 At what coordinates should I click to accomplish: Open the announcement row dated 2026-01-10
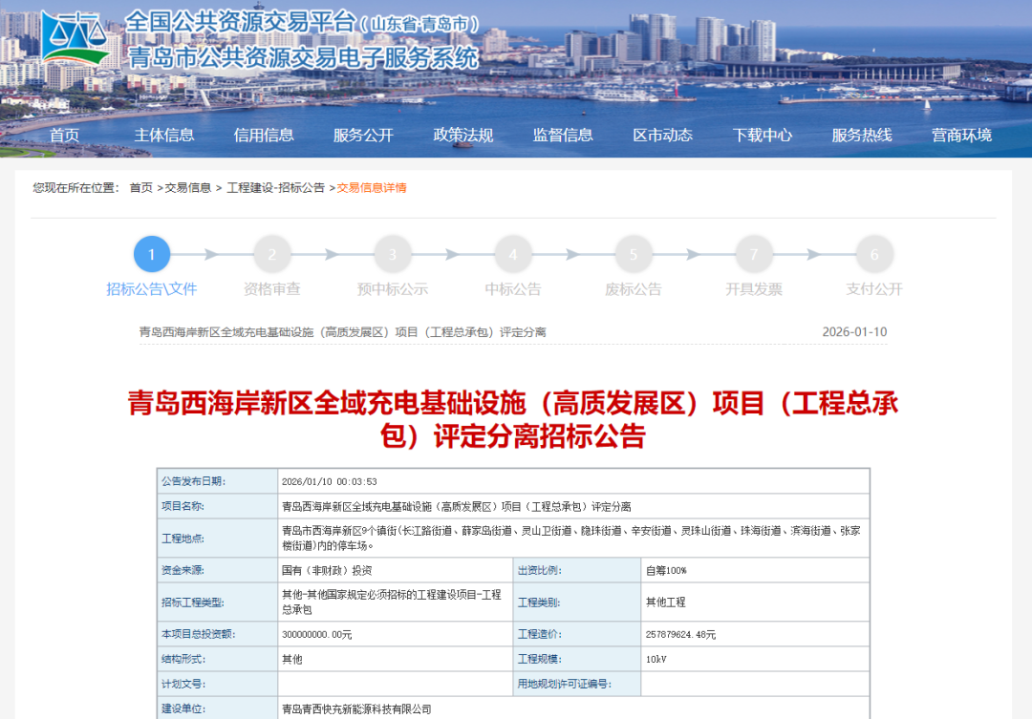(x=513, y=332)
